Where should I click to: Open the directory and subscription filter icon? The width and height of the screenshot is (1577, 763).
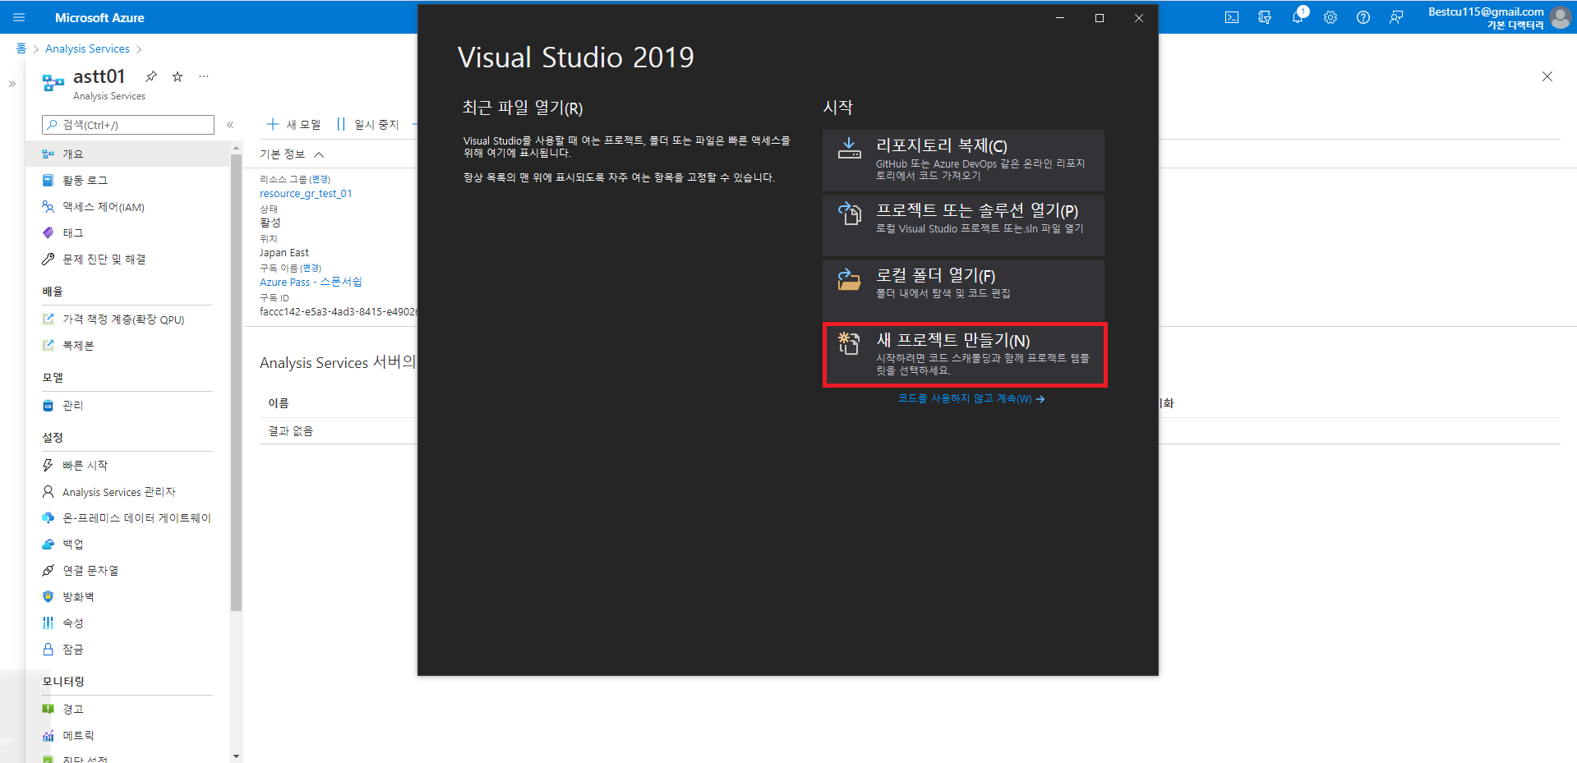point(1265,17)
